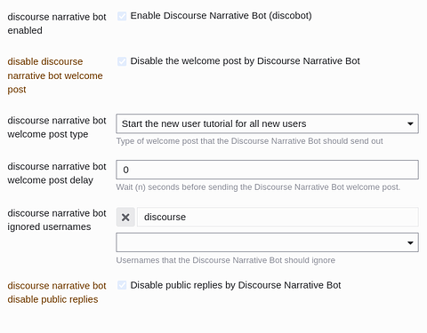The width and height of the screenshot is (427, 333).
Task: Click 'Wait (n) seconds before sending' description
Action: pyautogui.click(x=258, y=187)
